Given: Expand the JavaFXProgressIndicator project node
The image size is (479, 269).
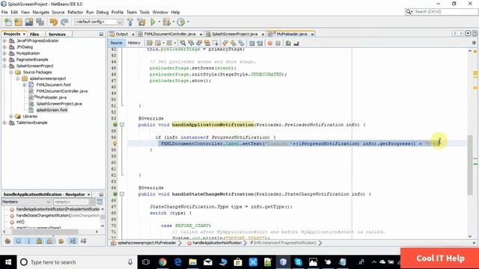Looking at the screenshot, I should pos(4,40).
